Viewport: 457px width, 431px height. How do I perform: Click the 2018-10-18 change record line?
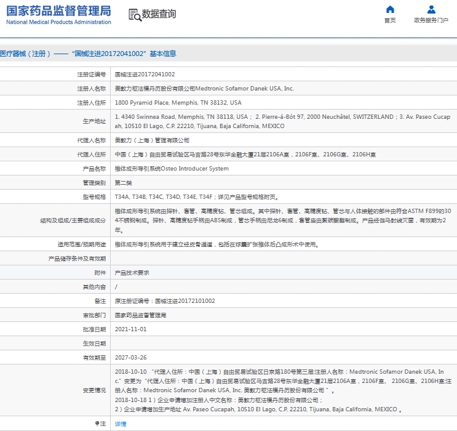tap(218, 400)
